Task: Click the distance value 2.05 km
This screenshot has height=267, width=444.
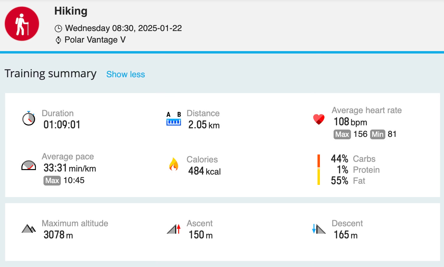Action: pos(204,125)
